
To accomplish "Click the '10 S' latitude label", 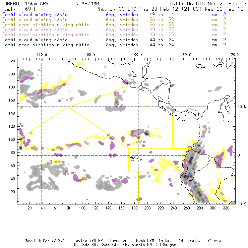I will 242,204.
